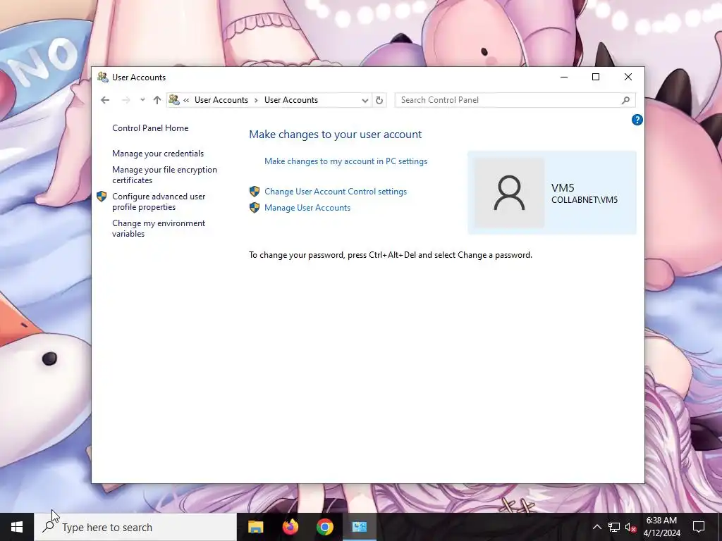Show hidden system tray icons
The image size is (722, 541).
pyautogui.click(x=596, y=527)
